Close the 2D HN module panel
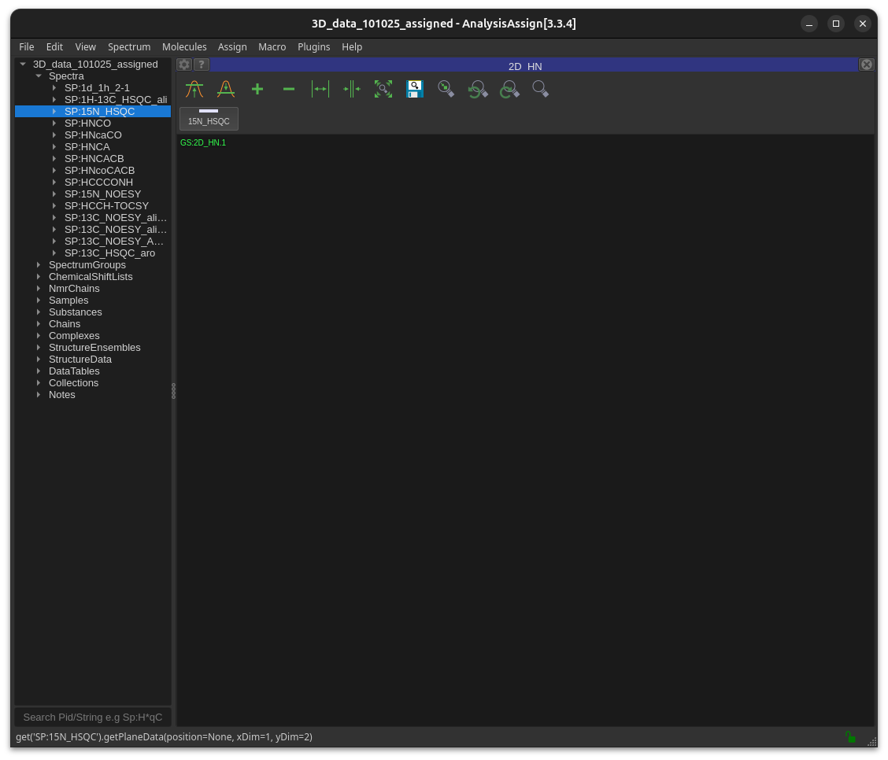Viewport: 888px width, 760px height. tap(866, 65)
